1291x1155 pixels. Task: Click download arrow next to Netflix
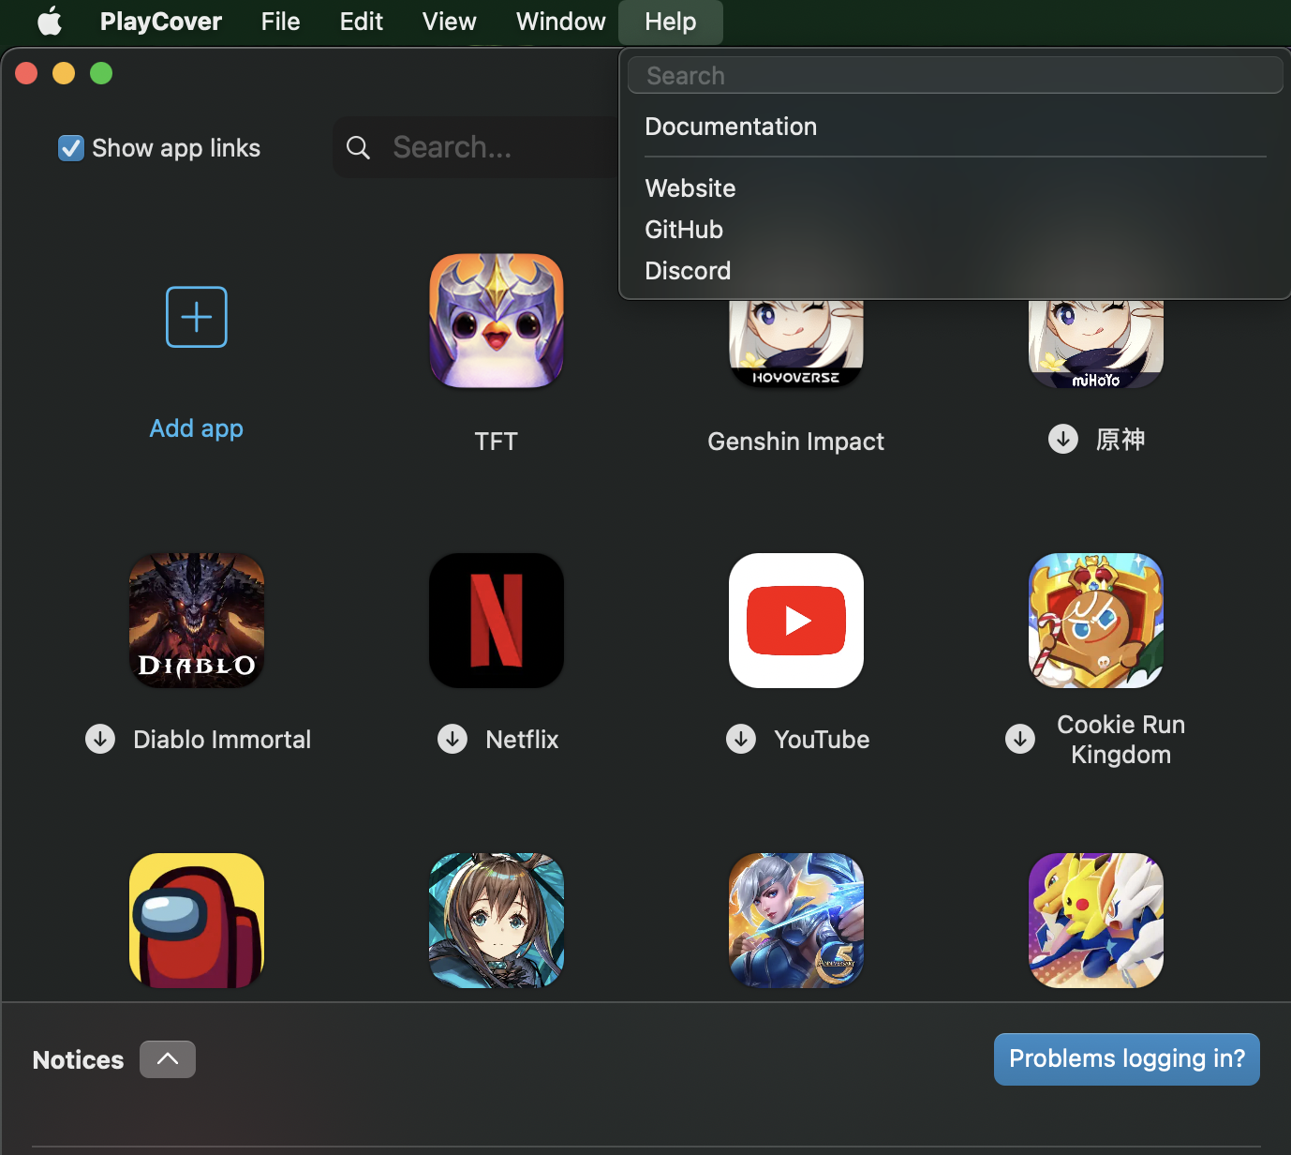[x=453, y=739]
